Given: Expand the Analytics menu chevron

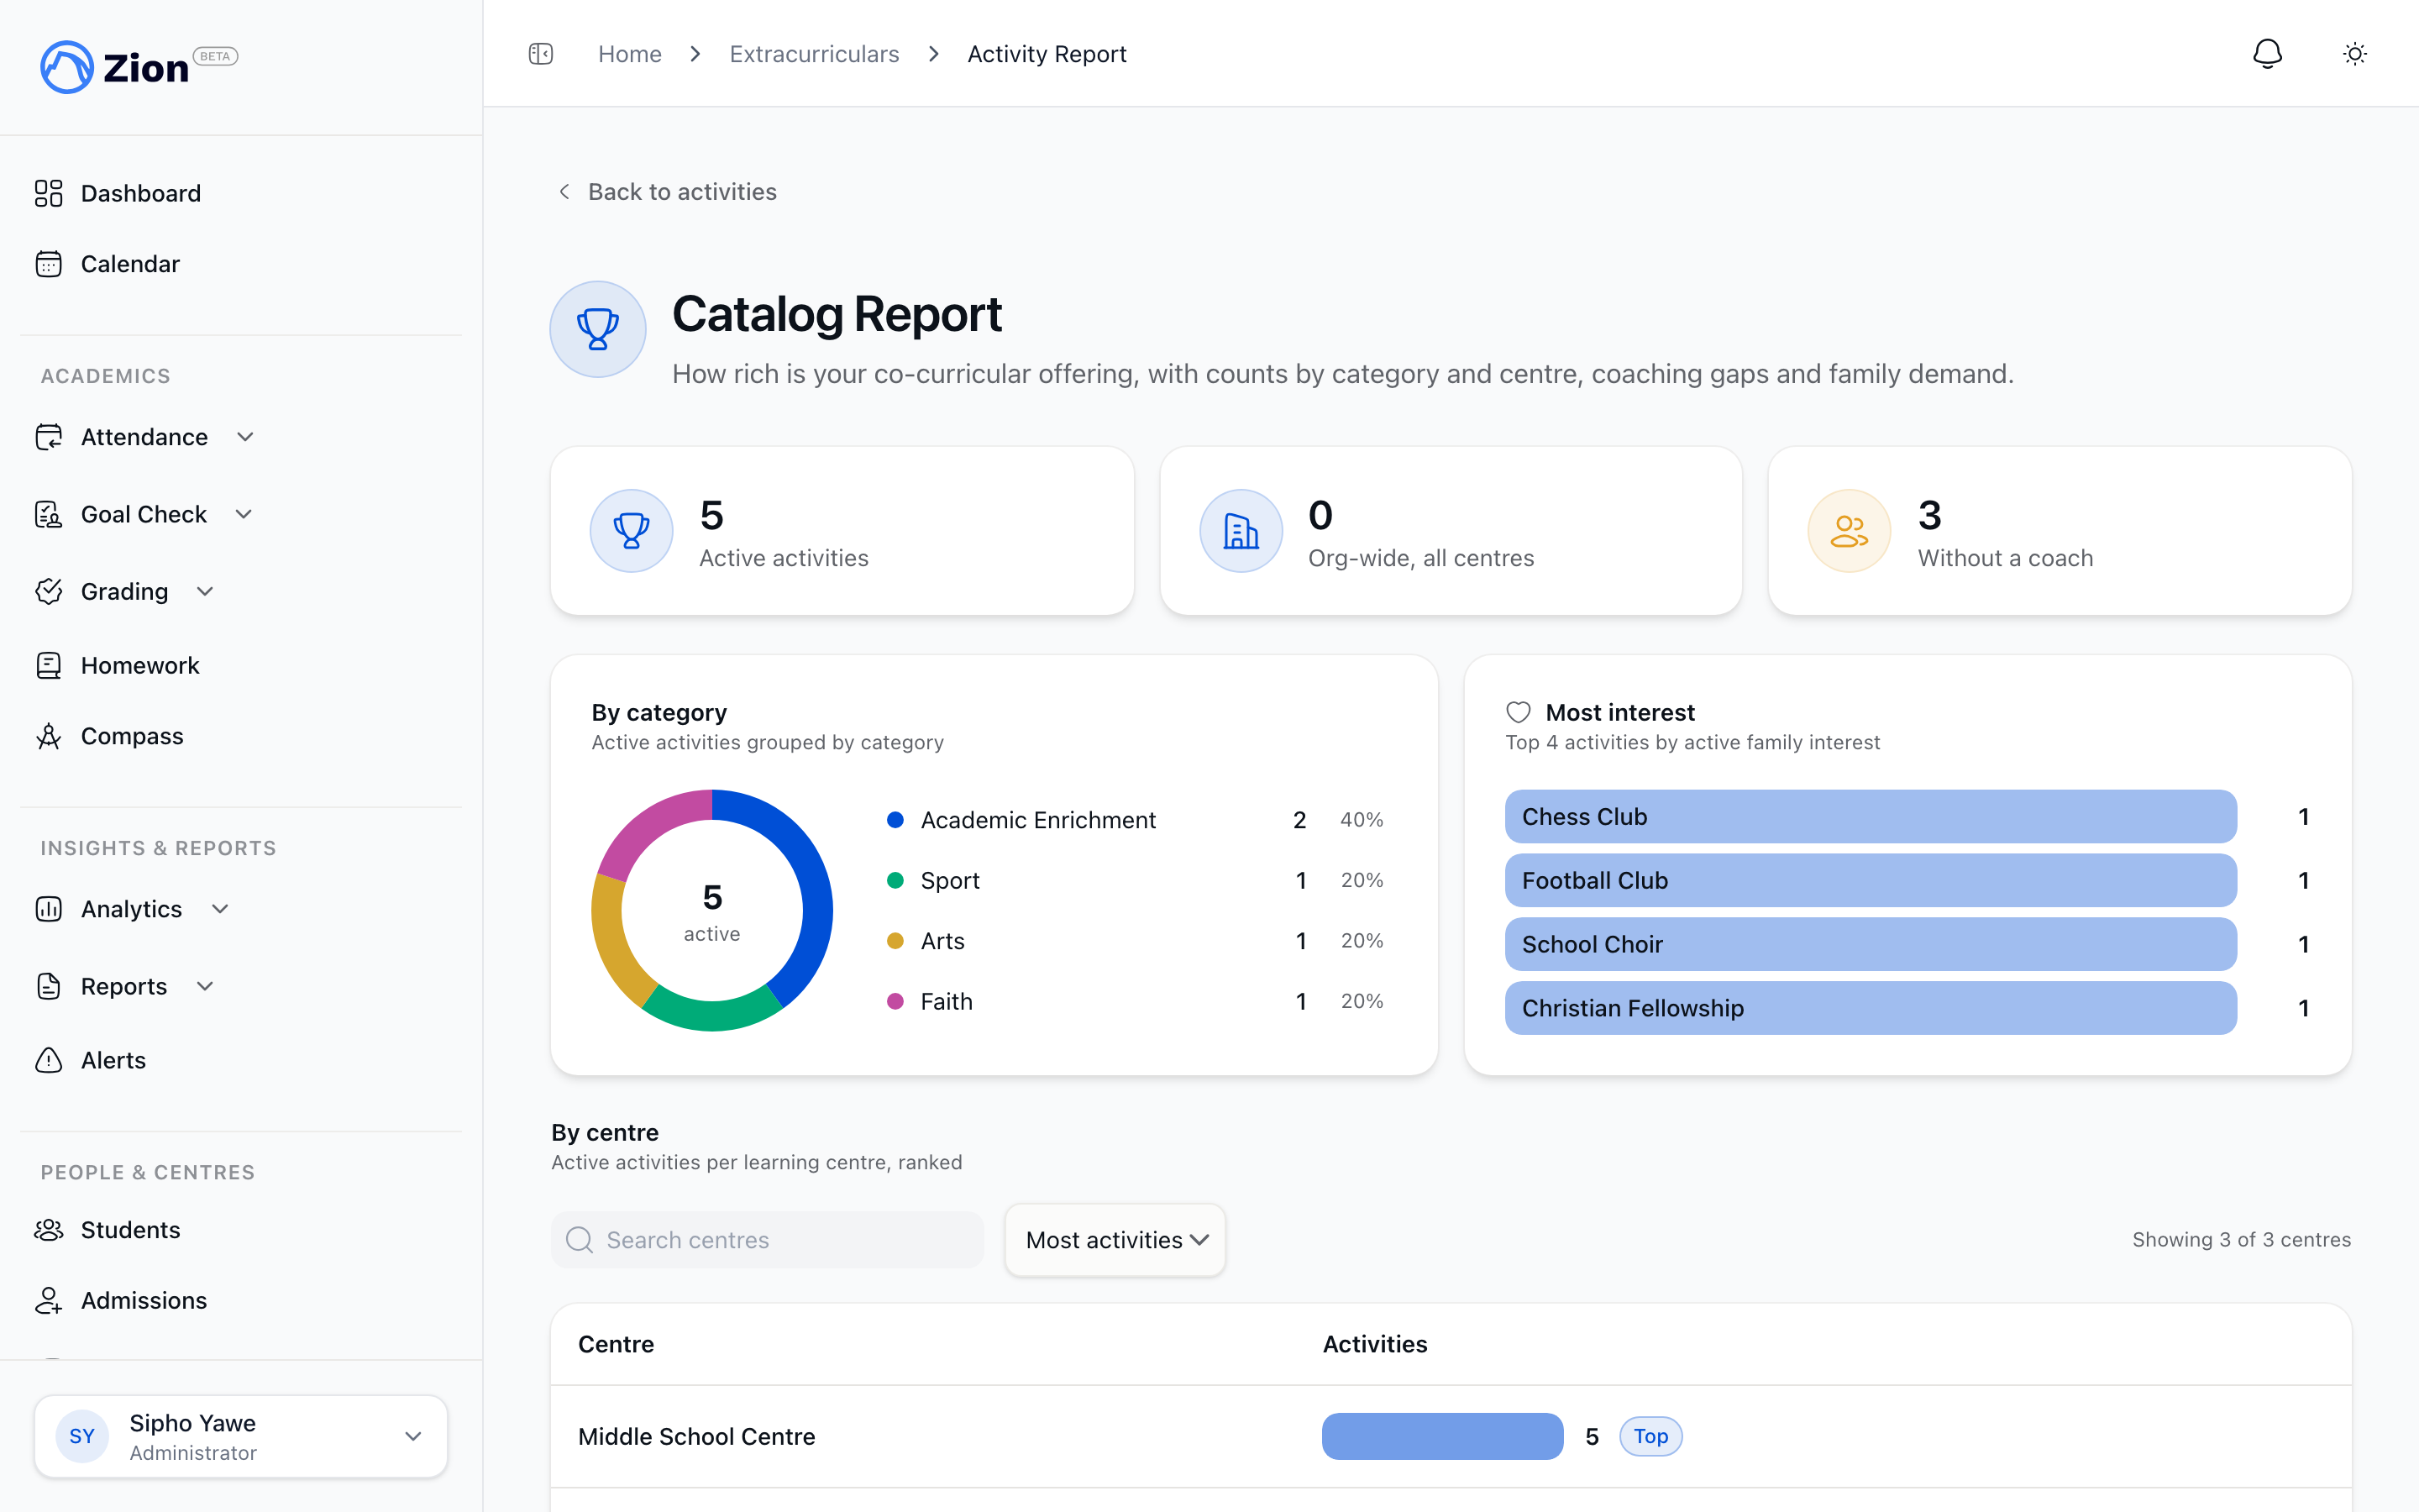Looking at the screenshot, I should [x=221, y=909].
